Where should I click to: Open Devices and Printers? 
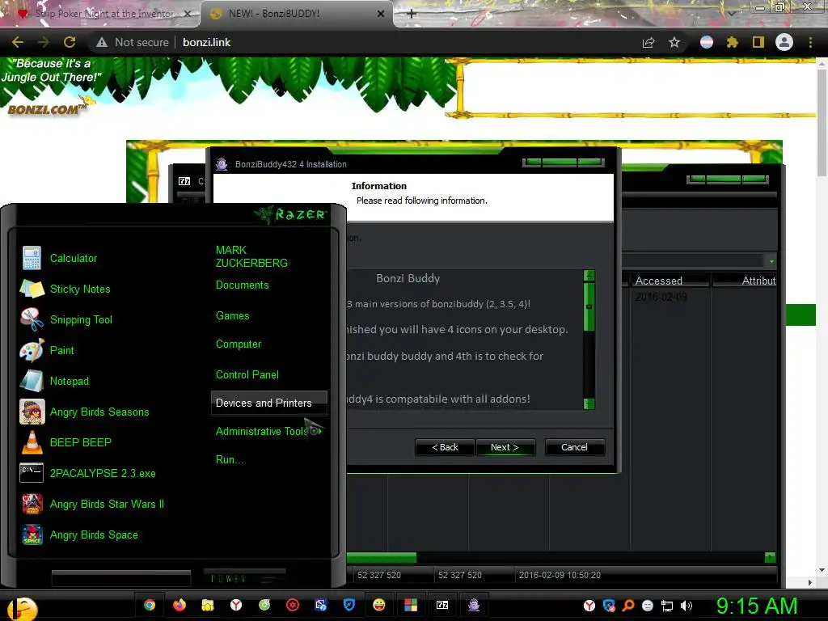click(x=268, y=403)
